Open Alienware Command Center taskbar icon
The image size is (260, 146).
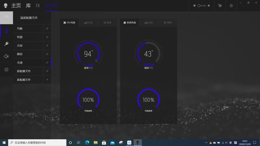click(x=138, y=142)
